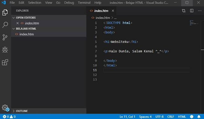Open the Edit menu
204x119 pixels.
point(21,3)
